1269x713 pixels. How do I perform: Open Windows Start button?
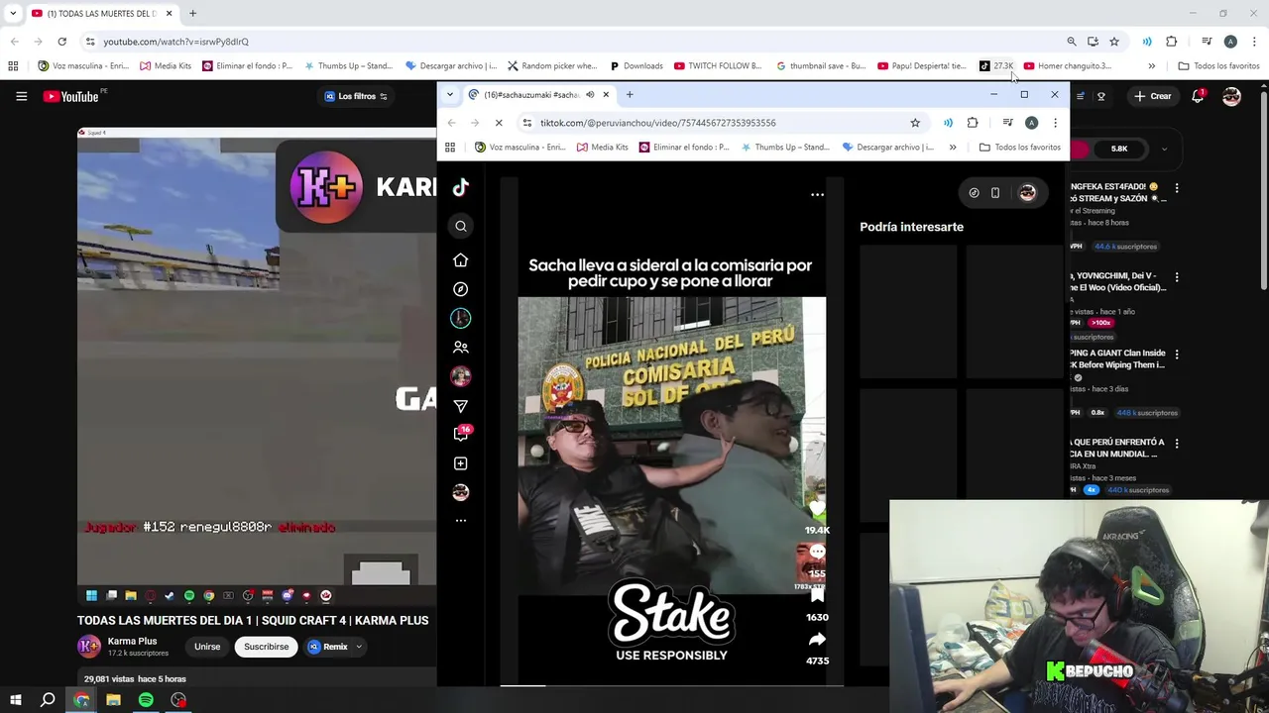point(16,700)
